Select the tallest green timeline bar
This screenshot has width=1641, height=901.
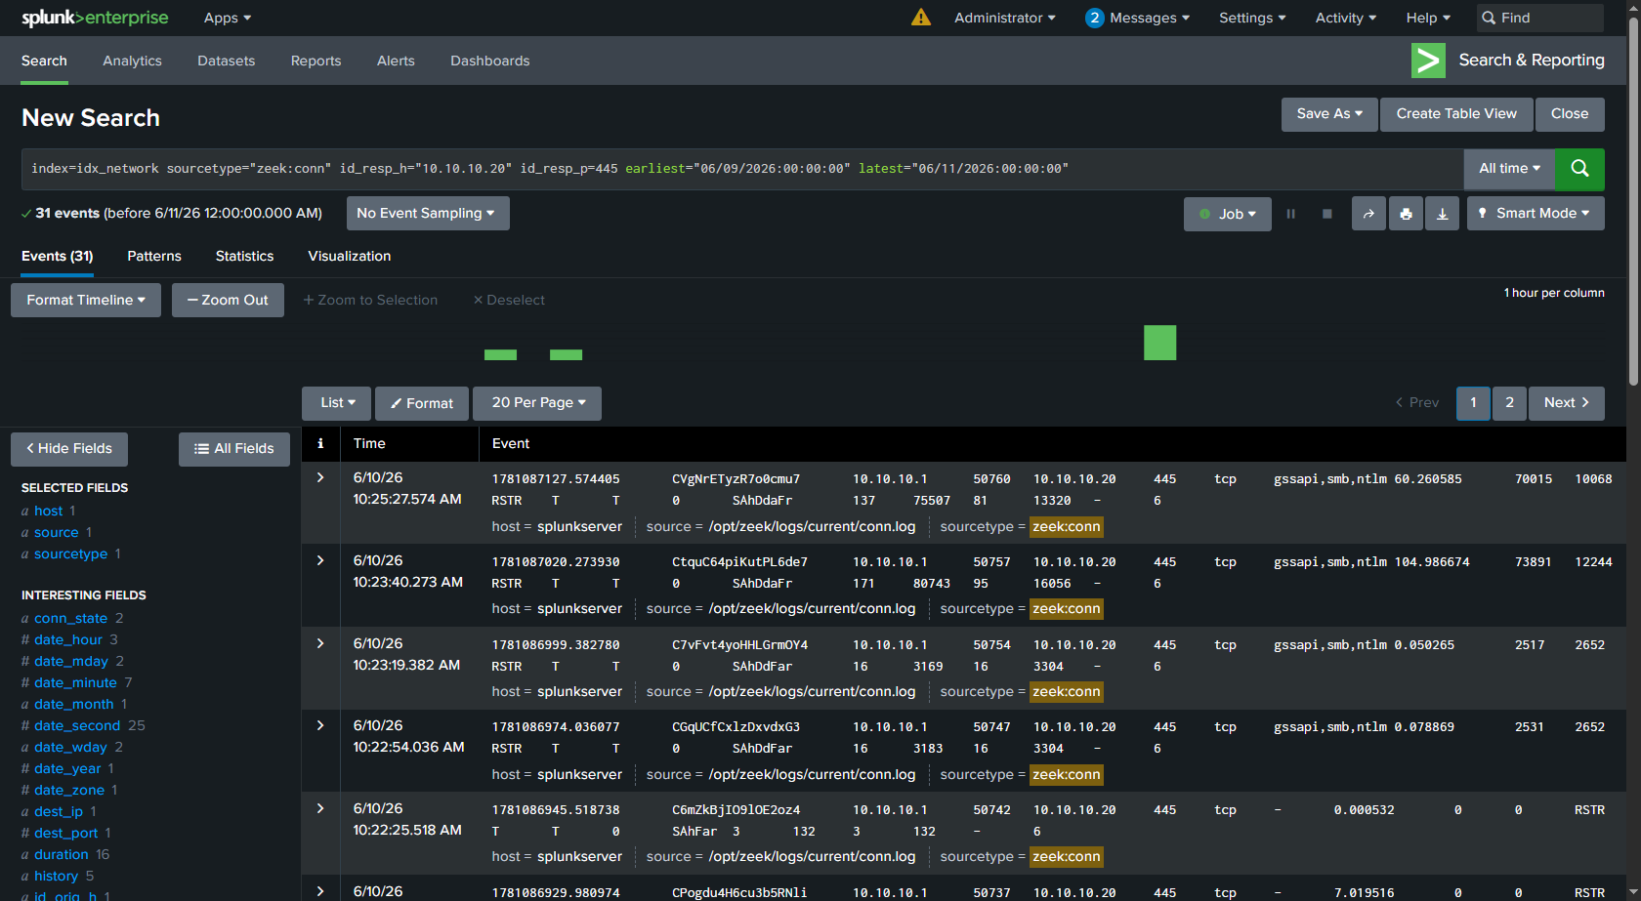click(1159, 343)
